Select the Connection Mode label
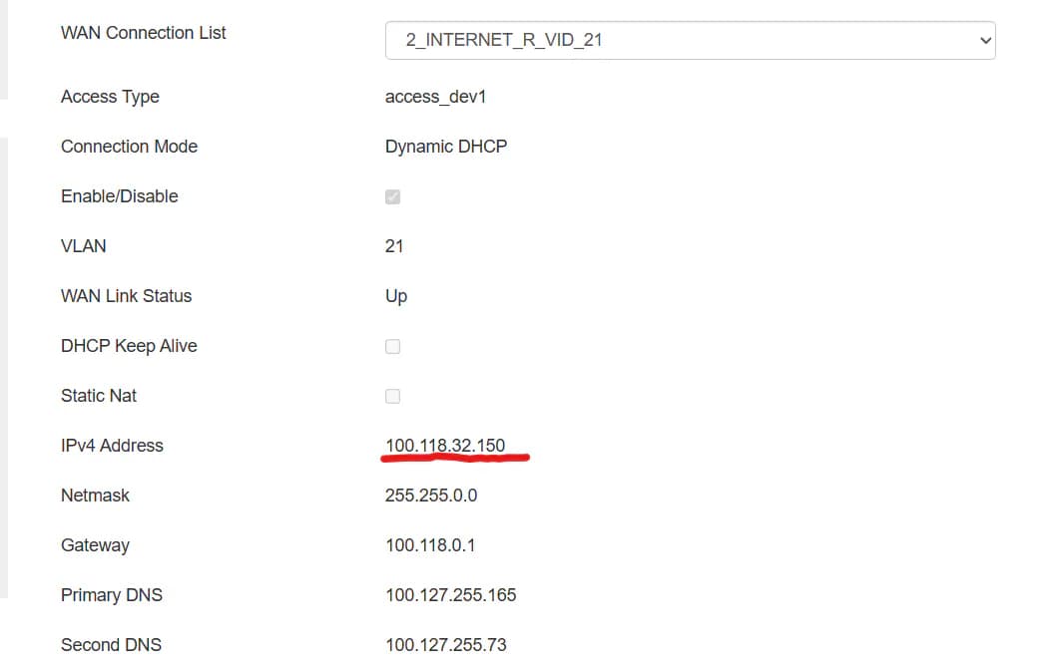Screen dimensions: 1054x669 [x=129, y=147]
